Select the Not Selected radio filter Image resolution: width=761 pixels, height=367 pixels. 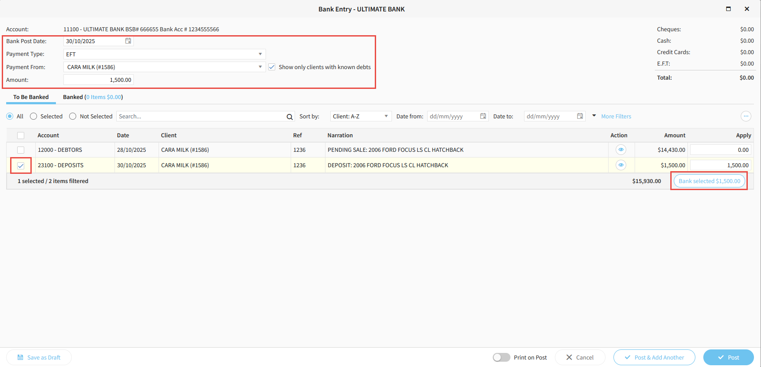(x=73, y=116)
